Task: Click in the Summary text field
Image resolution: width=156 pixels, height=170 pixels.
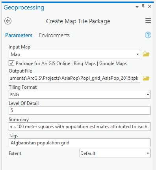Action: pos(80,127)
